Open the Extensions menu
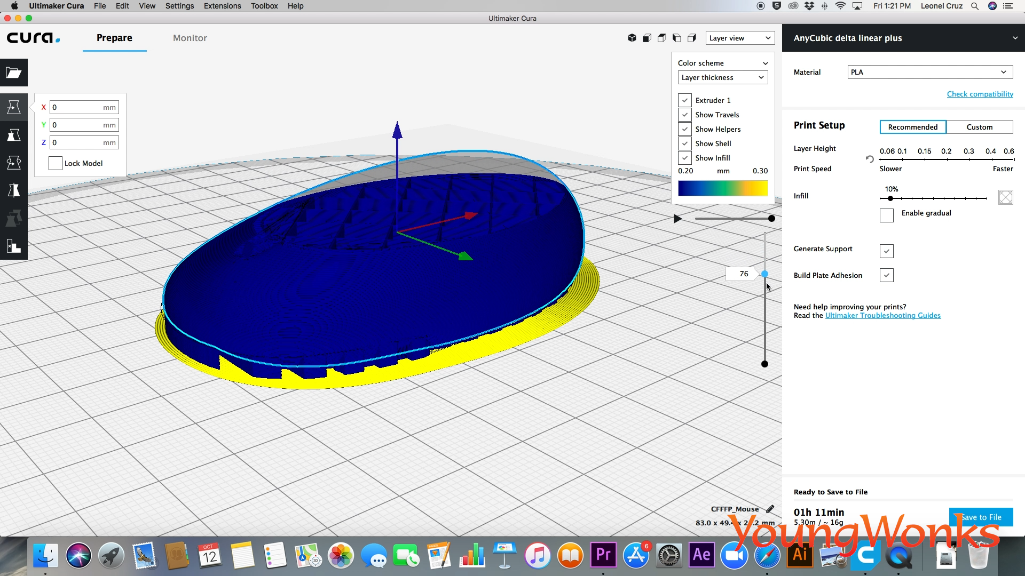Screen dimensions: 1025x576 (x=222, y=6)
